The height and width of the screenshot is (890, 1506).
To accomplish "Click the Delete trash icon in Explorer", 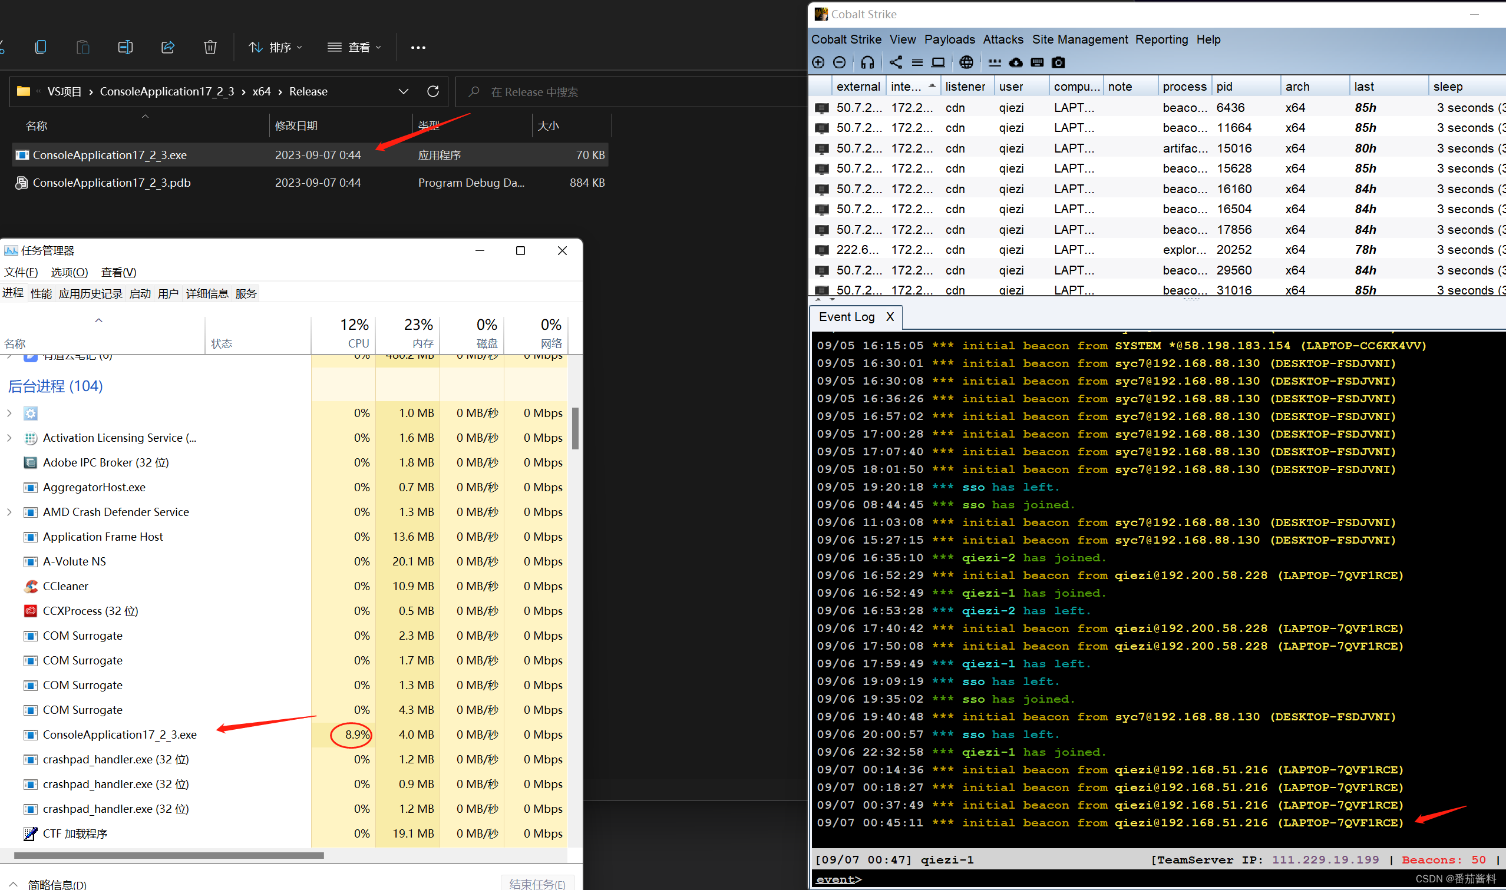I will click(210, 47).
